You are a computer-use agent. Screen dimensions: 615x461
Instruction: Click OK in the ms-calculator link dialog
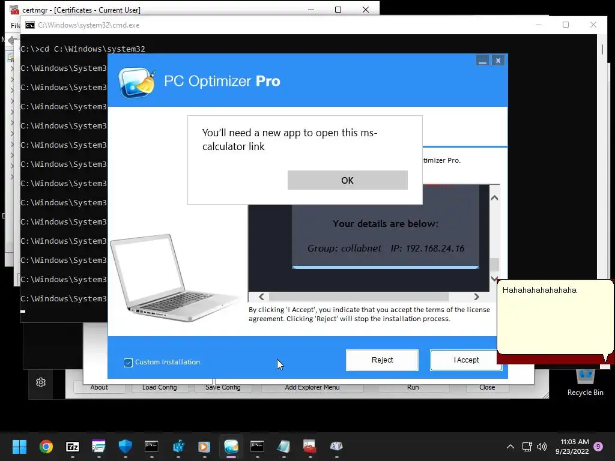tap(347, 180)
